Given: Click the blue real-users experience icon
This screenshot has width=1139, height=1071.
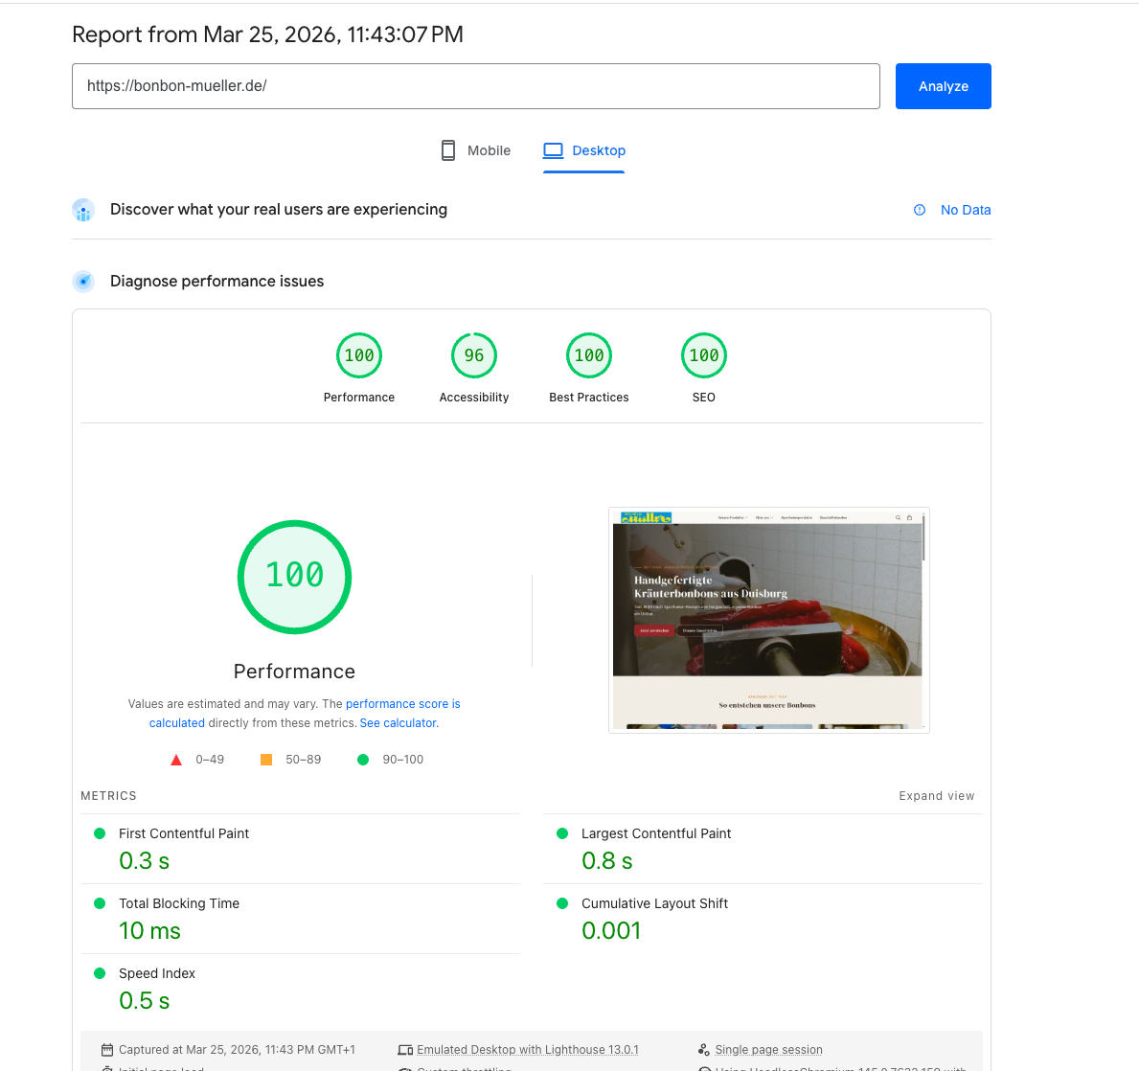Looking at the screenshot, I should point(83,210).
